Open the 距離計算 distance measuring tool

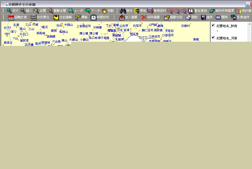11,17
